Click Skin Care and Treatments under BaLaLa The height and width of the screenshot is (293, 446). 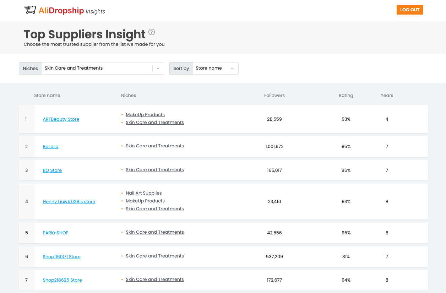[155, 146]
